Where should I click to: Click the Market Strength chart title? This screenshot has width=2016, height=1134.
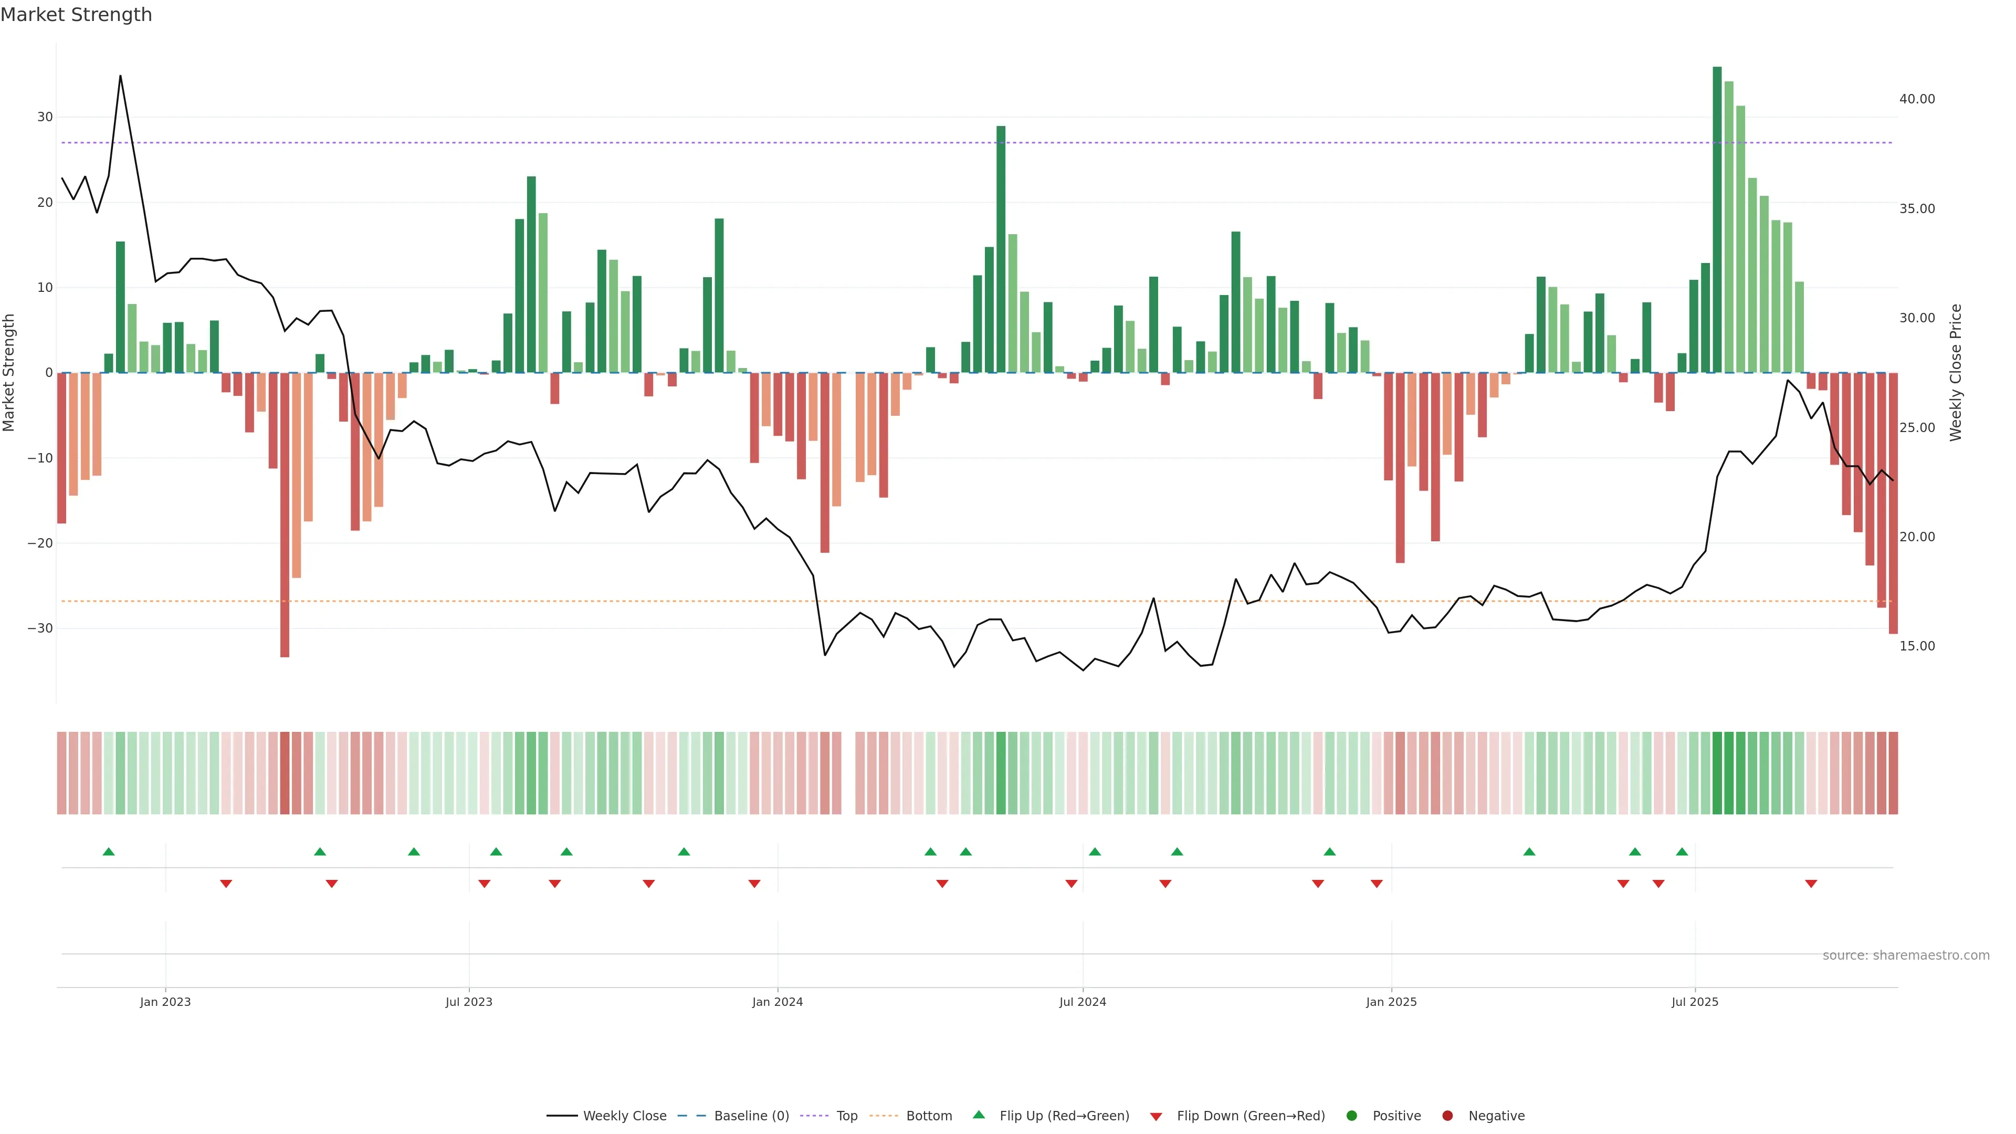(76, 15)
